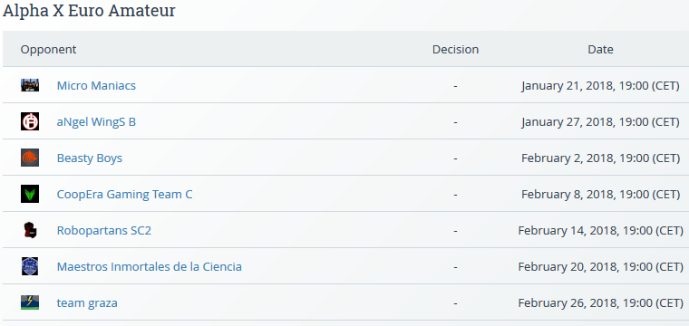Select the February 26, 2018 match date

tap(601, 303)
